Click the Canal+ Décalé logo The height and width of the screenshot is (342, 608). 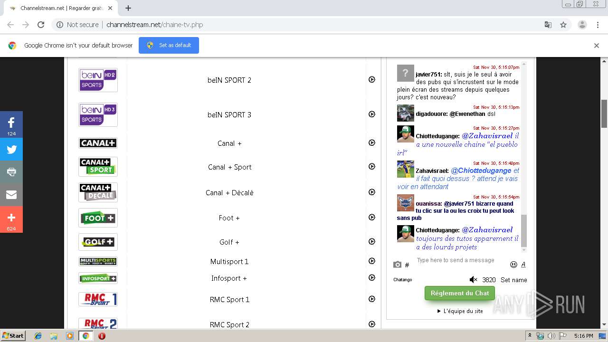pyautogui.click(x=98, y=192)
